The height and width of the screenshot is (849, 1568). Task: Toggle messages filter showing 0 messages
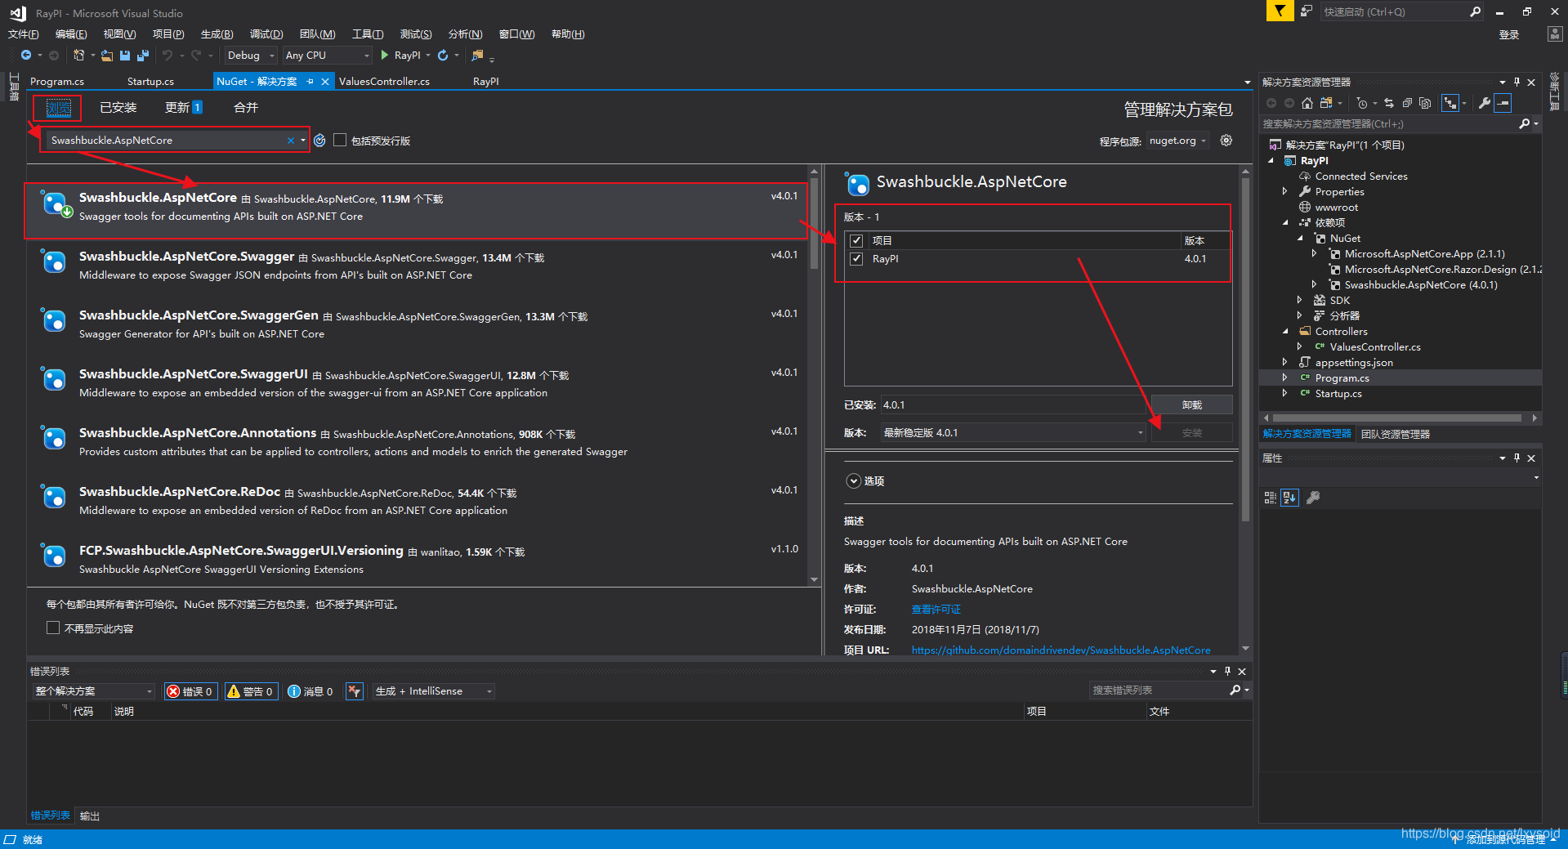coord(310,691)
